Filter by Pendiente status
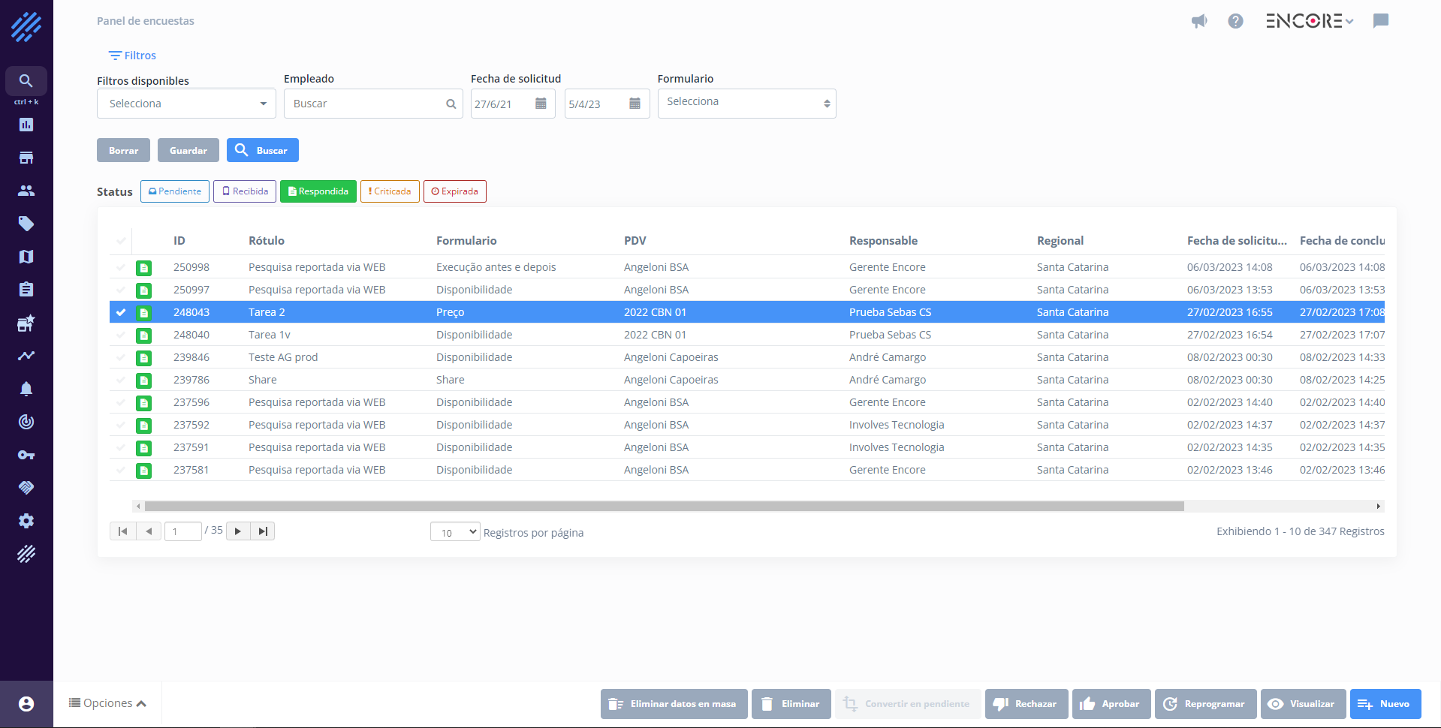The image size is (1441, 728). point(175,191)
